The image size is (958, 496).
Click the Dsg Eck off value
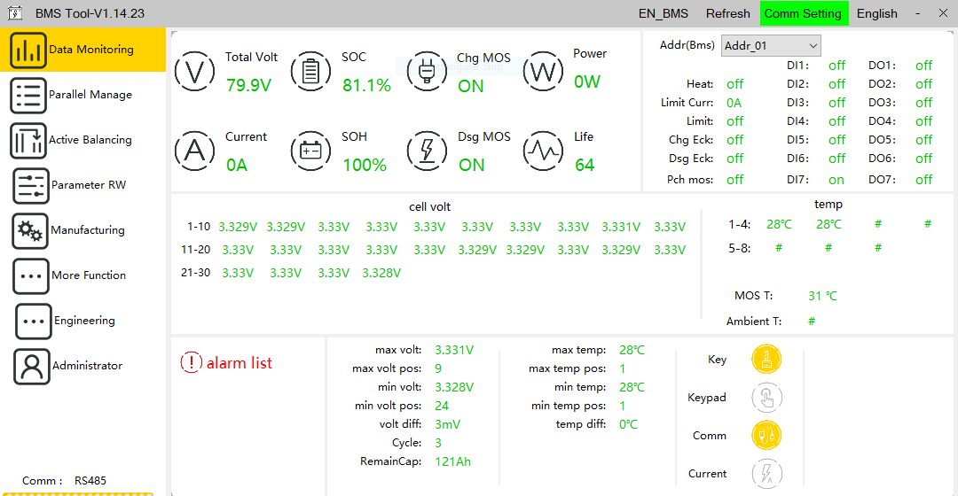click(x=735, y=159)
